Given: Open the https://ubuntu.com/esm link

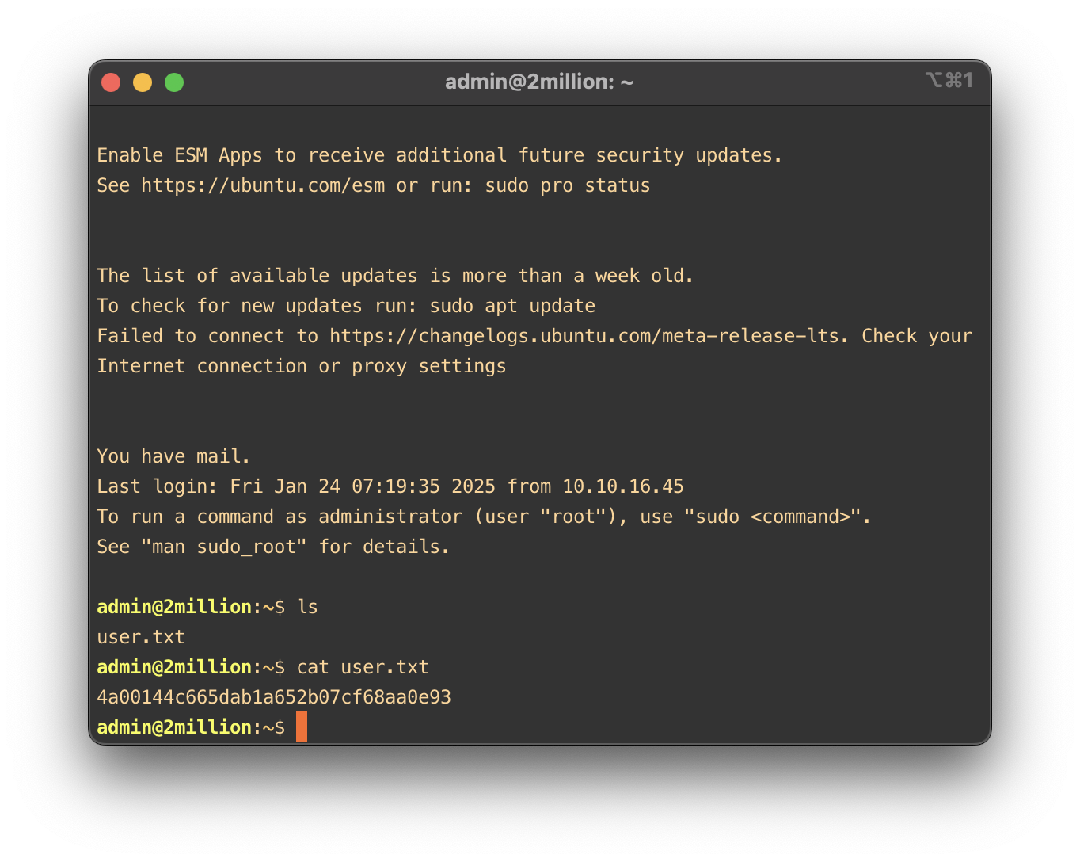Looking at the screenshot, I should 263,185.
